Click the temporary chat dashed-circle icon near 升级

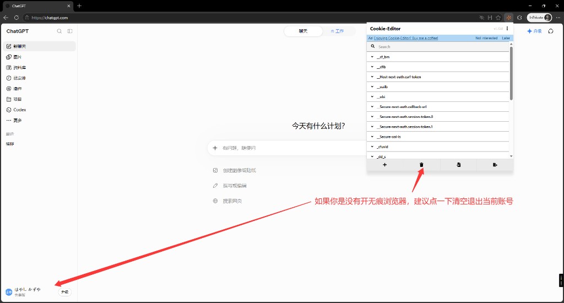551,31
